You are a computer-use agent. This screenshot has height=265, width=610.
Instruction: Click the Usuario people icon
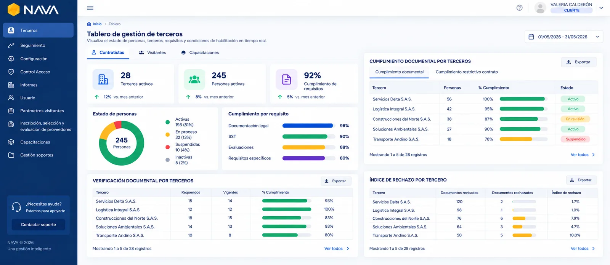click(x=11, y=98)
